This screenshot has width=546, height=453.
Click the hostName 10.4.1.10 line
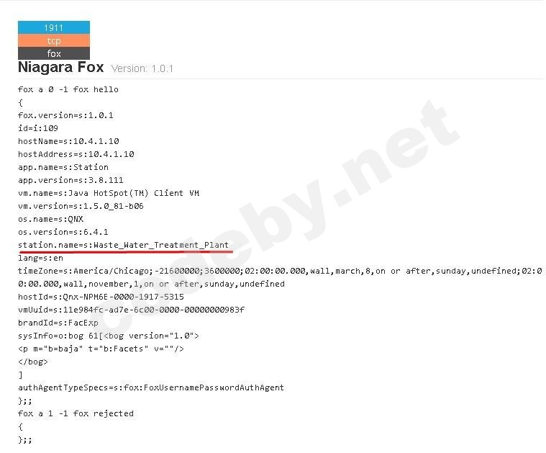pyautogui.click(x=68, y=141)
